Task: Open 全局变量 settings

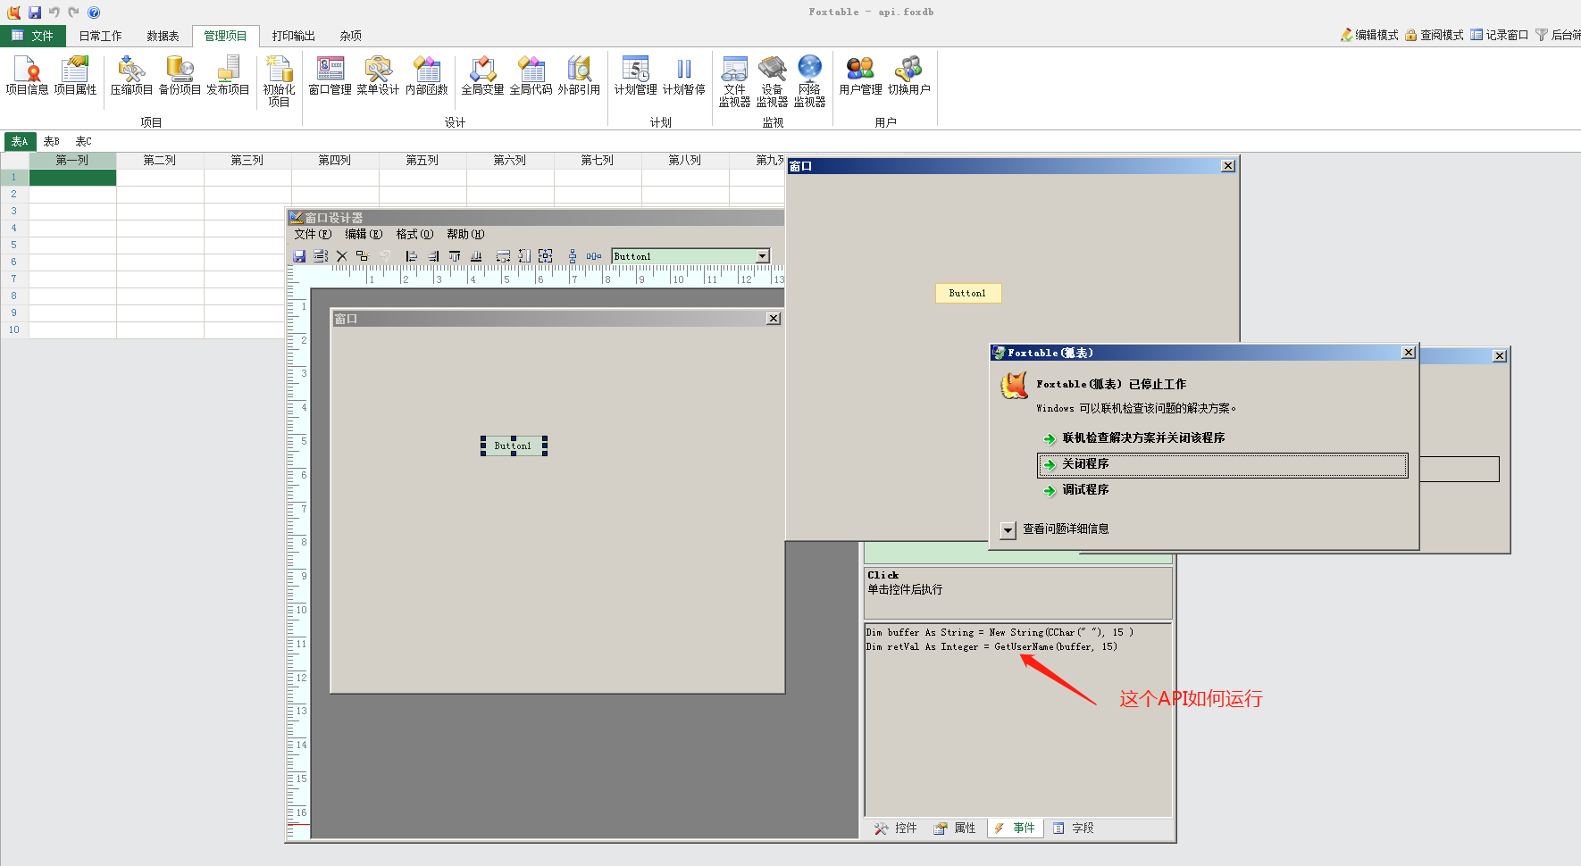Action: point(482,76)
